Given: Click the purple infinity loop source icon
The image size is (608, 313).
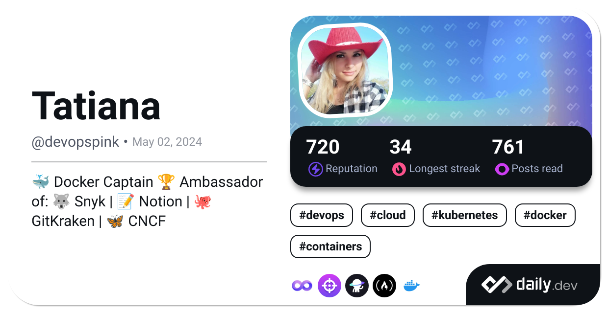Looking at the screenshot, I should (x=302, y=285).
